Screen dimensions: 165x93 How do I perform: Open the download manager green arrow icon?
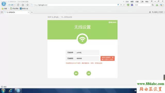coord(157,5)
